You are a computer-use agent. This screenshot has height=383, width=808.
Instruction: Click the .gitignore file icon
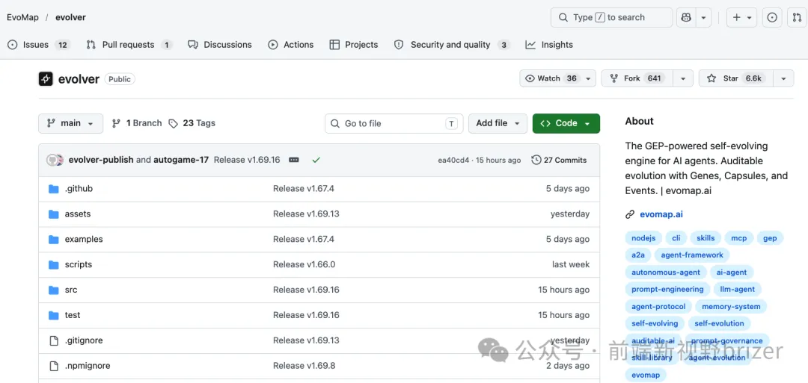coord(54,340)
